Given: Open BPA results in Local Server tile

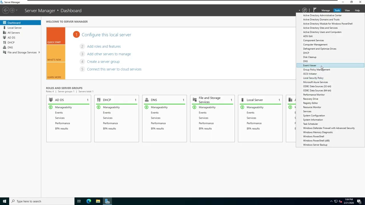Looking at the screenshot, I should (x=253, y=129).
